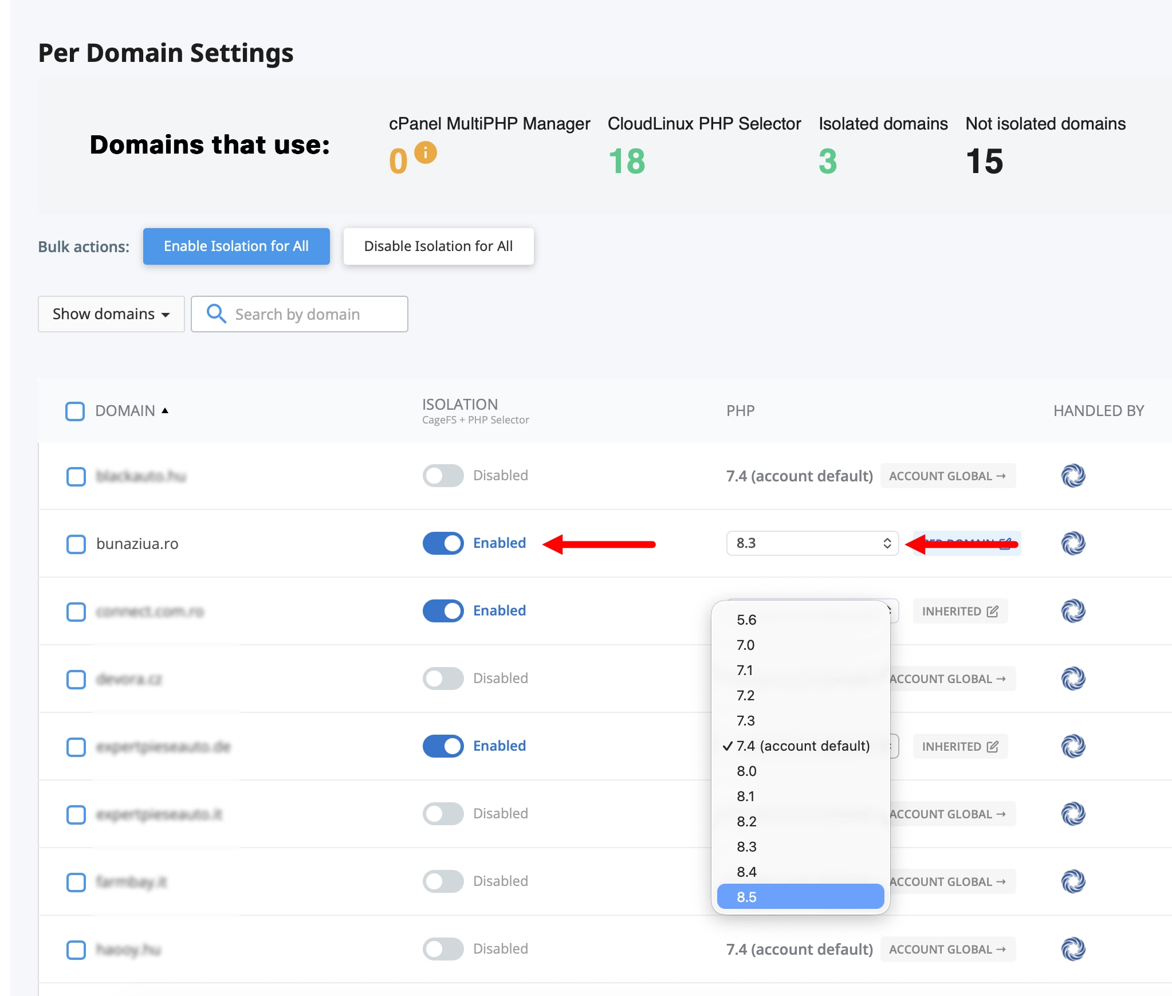Click the PHP column header

(x=740, y=411)
